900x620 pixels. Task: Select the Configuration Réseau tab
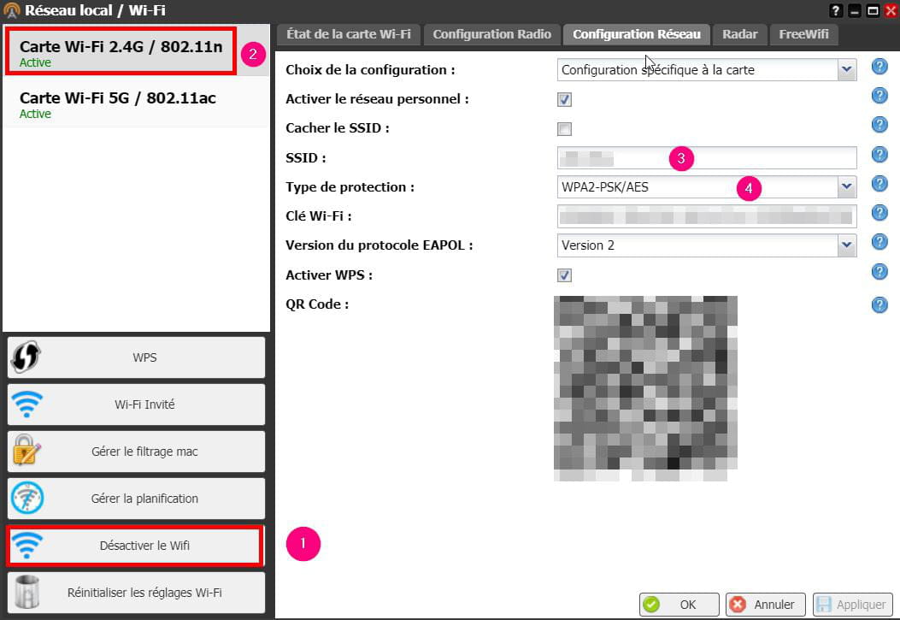click(637, 34)
